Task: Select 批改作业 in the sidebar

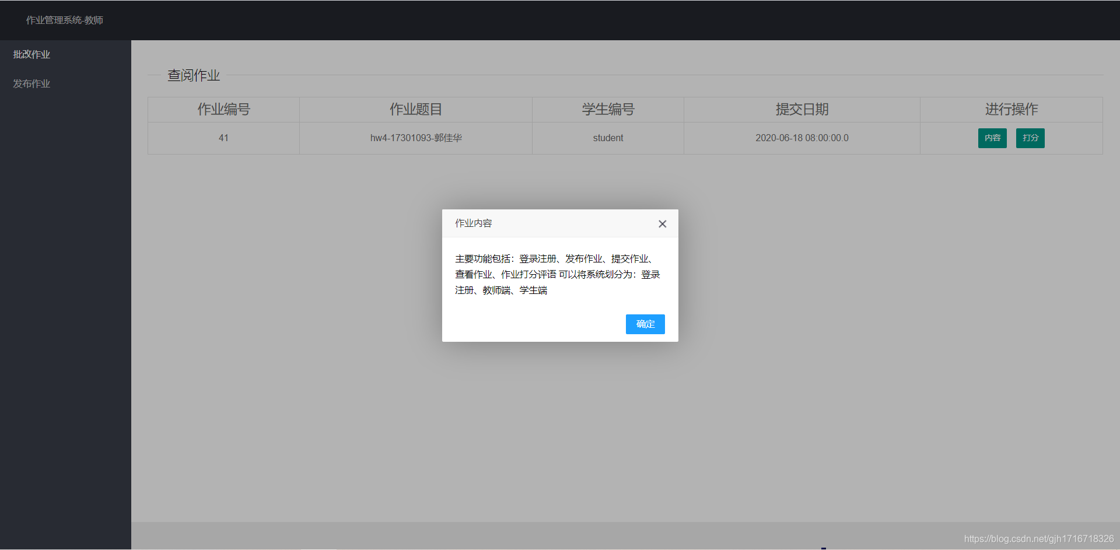Action: click(x=32, y=54)
